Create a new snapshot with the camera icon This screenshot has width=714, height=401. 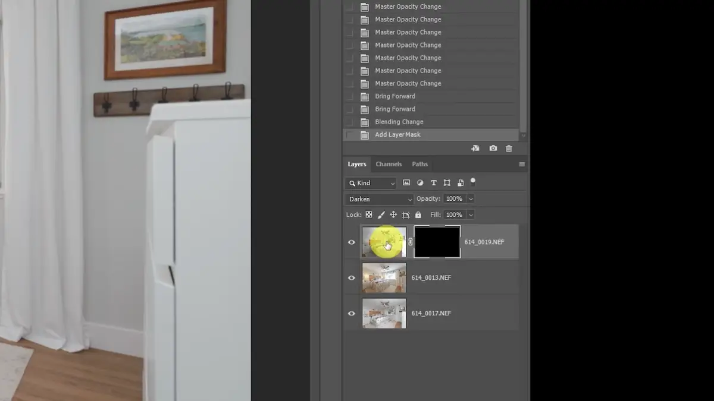(493, 149)
